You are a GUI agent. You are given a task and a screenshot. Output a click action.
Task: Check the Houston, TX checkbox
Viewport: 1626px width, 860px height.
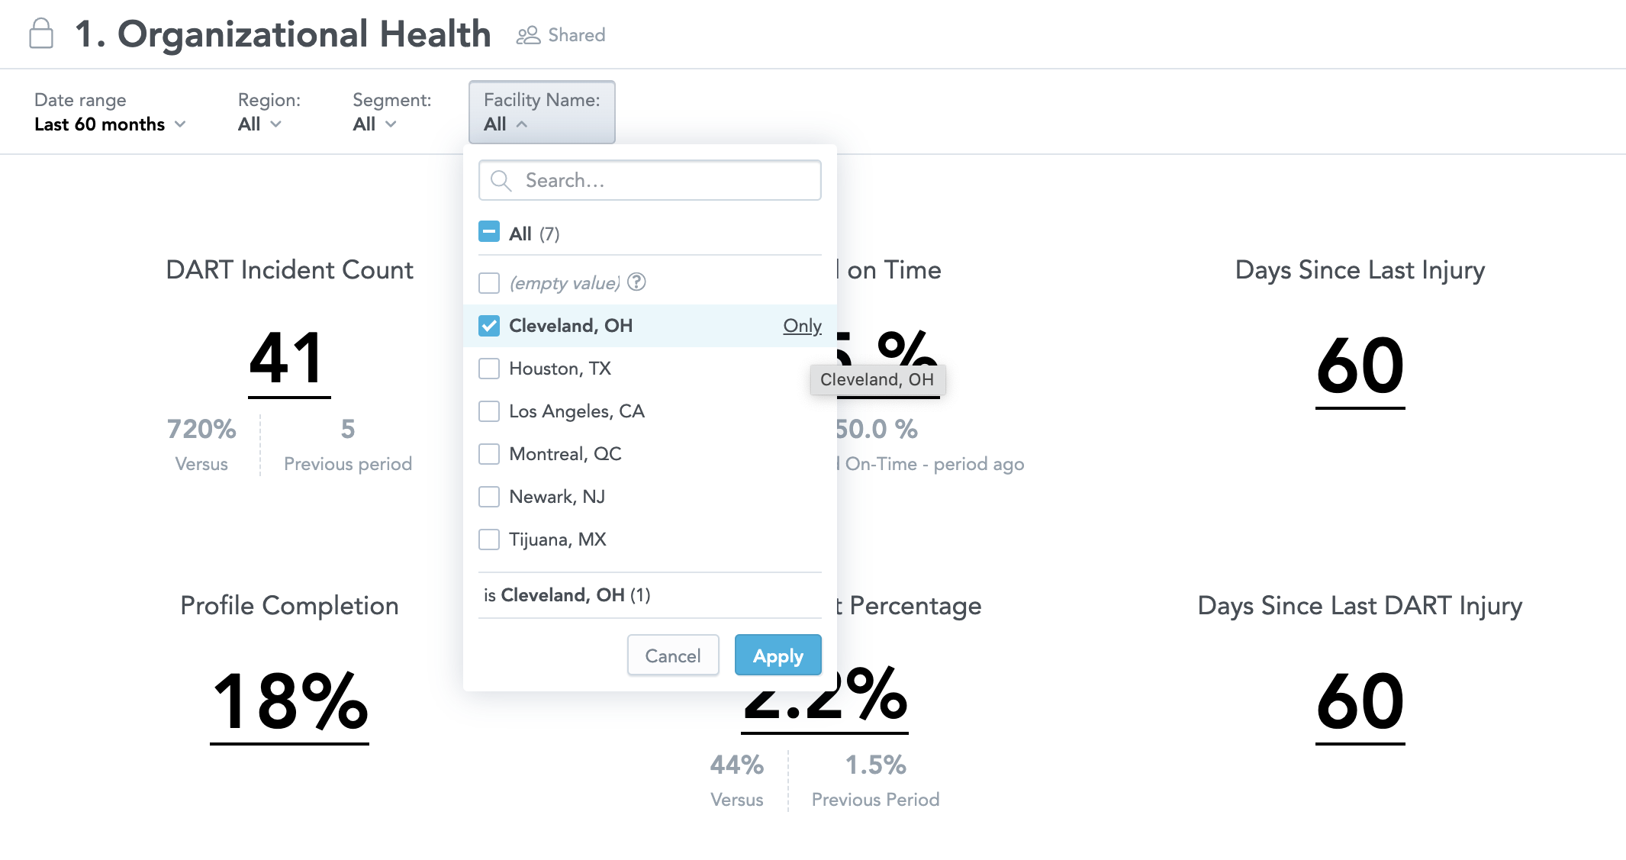click(x=489, y=369)
